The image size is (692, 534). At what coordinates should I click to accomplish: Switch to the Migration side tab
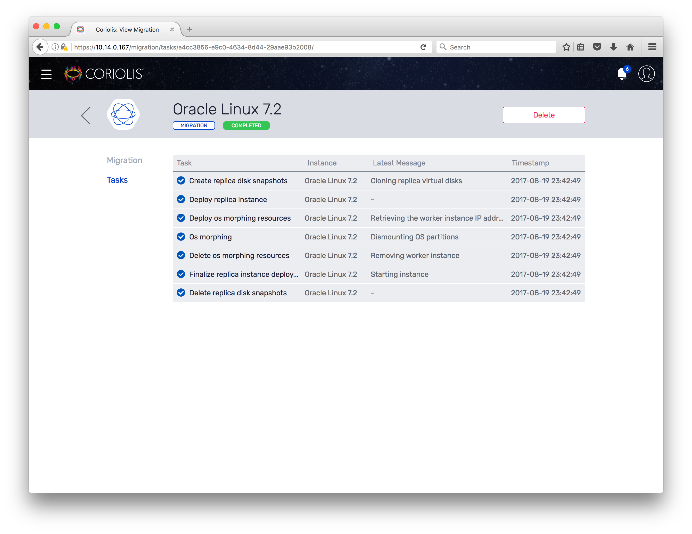click(x=125, y=160)
